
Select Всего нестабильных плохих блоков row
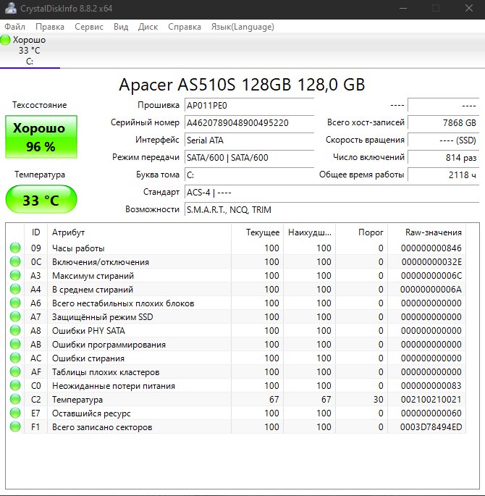(x=236, y=303)
